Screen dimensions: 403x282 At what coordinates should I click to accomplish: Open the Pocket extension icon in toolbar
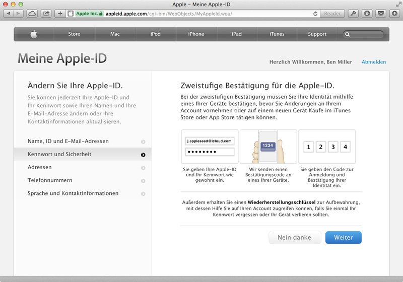[381, 14]
